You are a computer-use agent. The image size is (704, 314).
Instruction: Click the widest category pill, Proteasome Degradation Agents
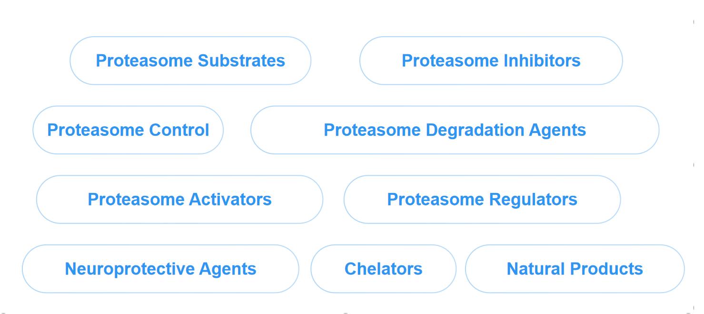[455, 130]
